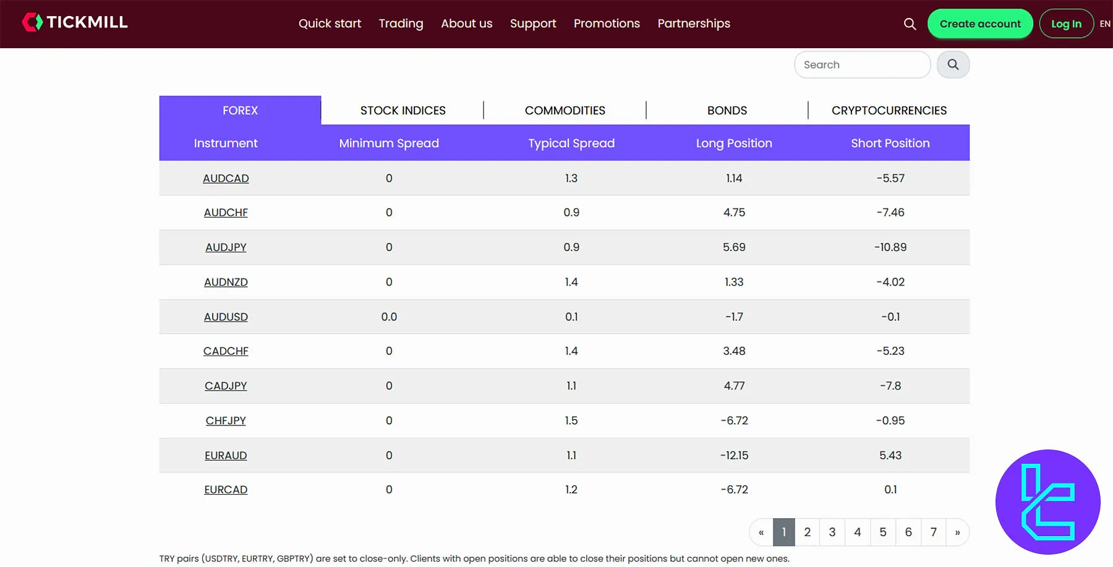
Task: Open the Partnerships menu
Action: [x=694, y=23]
